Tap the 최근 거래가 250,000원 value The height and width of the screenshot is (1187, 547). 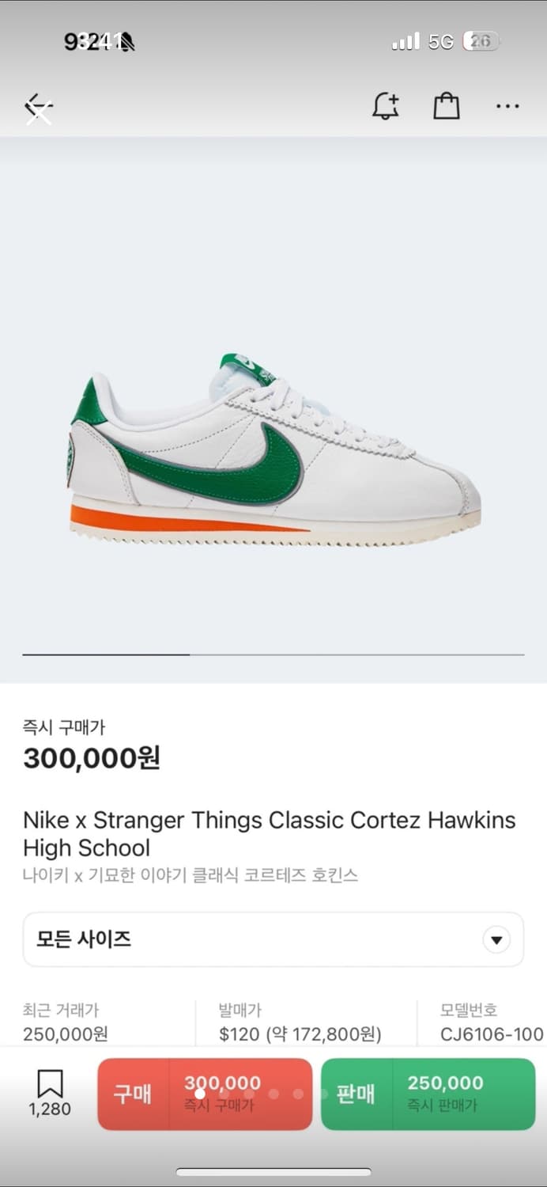coord(66,1033)
